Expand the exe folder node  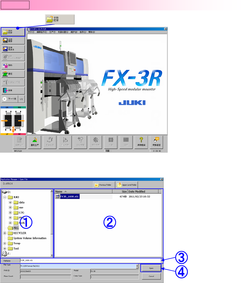coord(10,208)
